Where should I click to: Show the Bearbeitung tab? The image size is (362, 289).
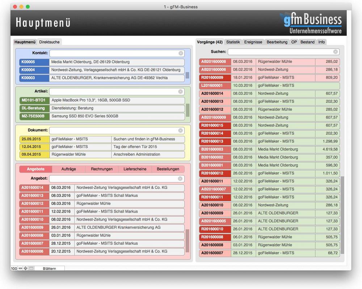277,42
